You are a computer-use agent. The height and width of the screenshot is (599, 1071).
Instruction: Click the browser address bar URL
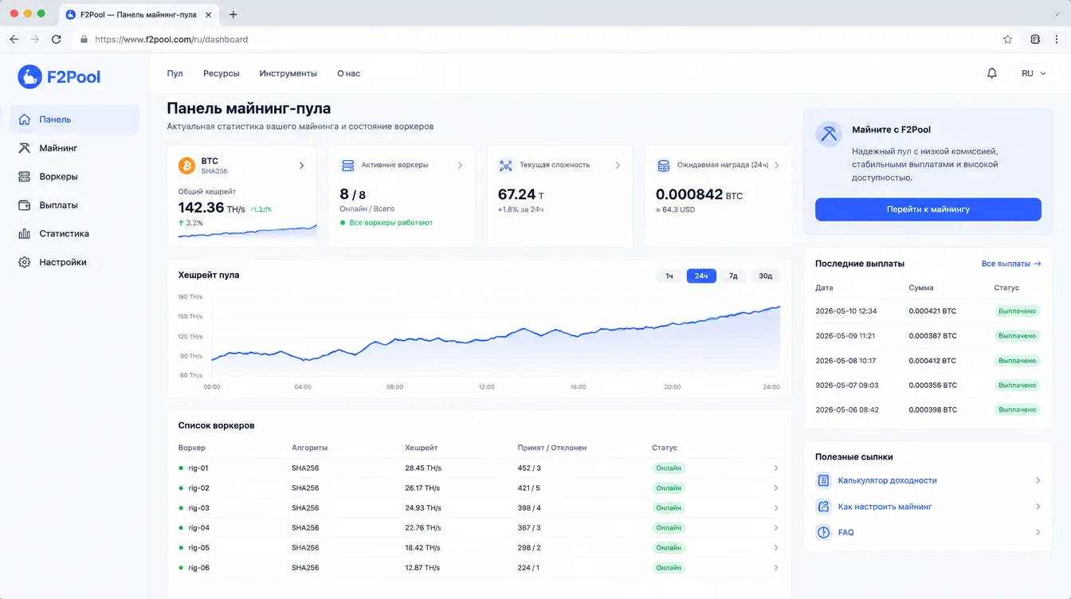point(171,39)
